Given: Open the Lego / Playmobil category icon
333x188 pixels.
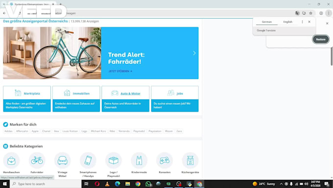Looking at the screenshot, I should coord(114,161).
